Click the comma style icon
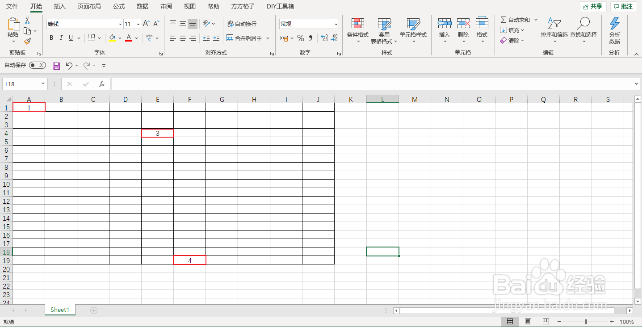Viewport: 642px width, 327px height. [311, 38]
